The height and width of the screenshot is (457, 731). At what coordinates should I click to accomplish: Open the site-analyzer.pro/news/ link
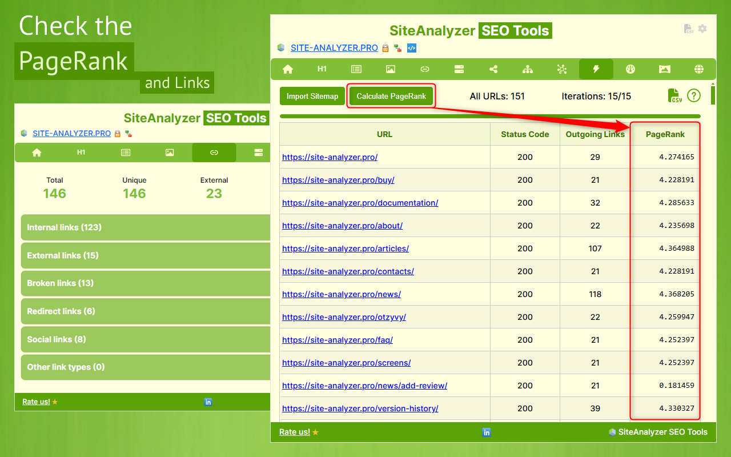click(x=342, y=294)
